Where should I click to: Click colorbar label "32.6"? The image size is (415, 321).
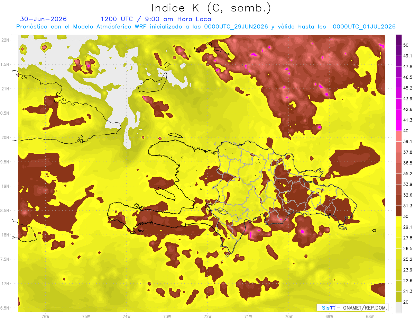408,195
